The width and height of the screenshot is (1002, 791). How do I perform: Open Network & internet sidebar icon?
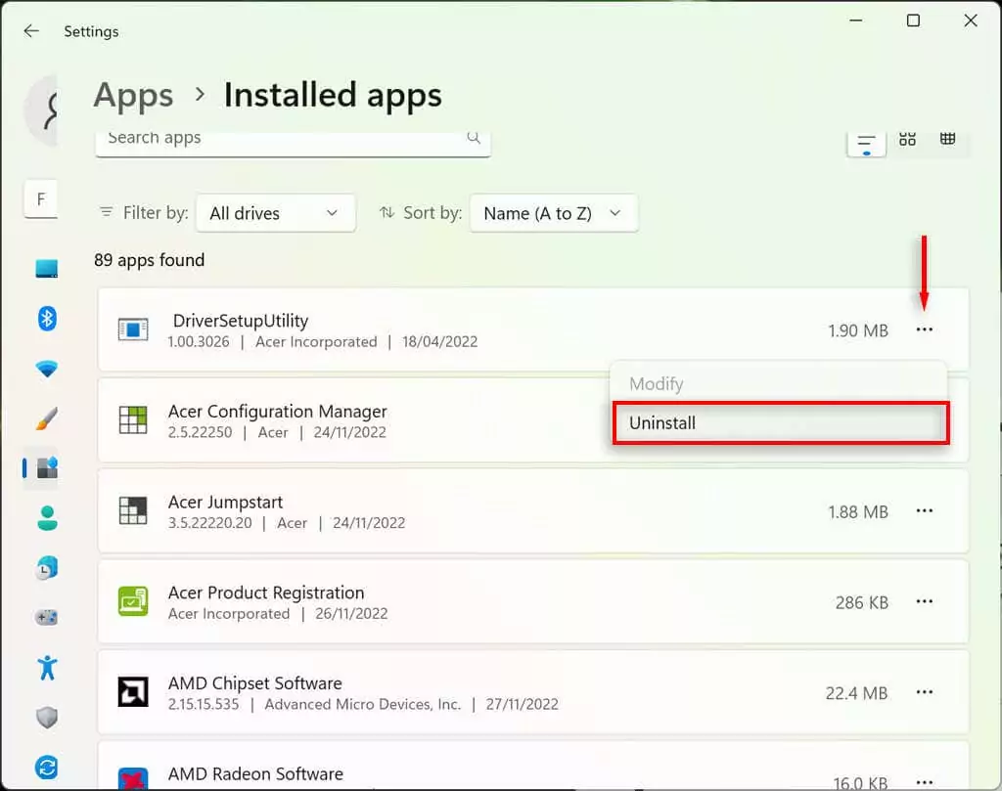(47, 369)
